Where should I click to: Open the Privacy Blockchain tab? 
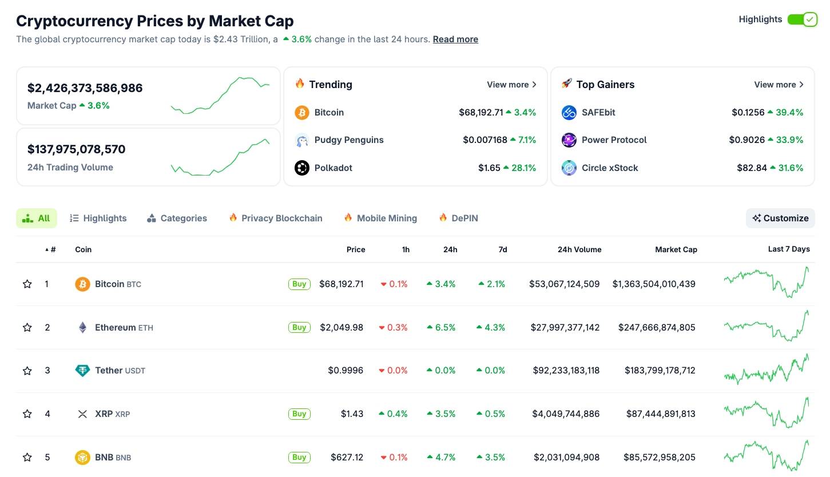click(275, 218)
